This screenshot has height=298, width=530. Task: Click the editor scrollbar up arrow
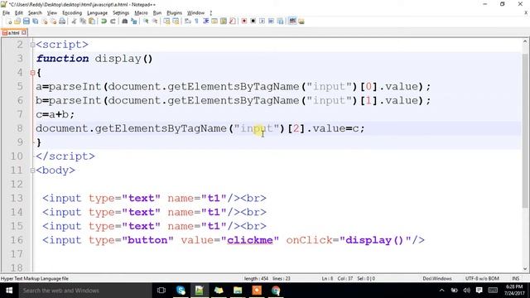525,42
